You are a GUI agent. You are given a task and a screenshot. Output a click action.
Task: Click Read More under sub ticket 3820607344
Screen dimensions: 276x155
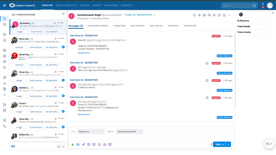(84, 53)
